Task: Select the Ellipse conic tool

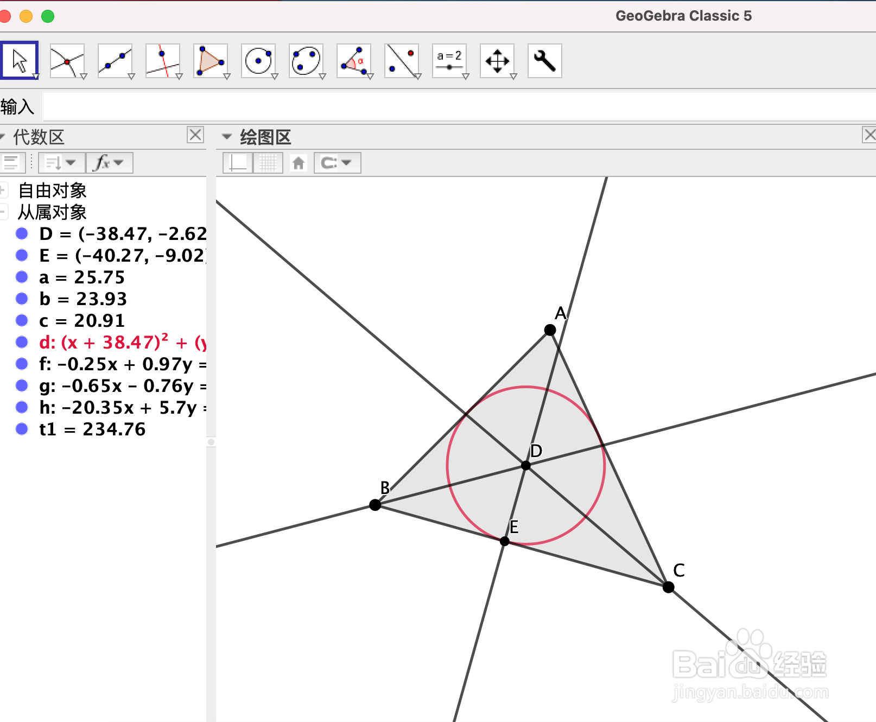Action: coord(306,61)
